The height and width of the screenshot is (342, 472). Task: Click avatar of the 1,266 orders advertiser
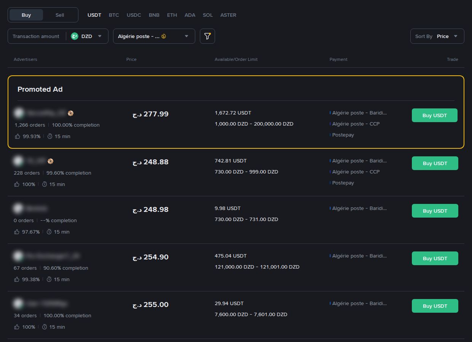coord(18,113)
